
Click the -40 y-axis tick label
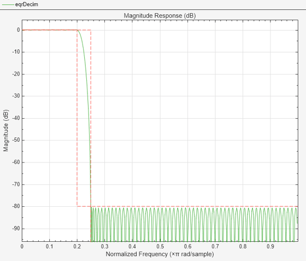tap(16, 118)
